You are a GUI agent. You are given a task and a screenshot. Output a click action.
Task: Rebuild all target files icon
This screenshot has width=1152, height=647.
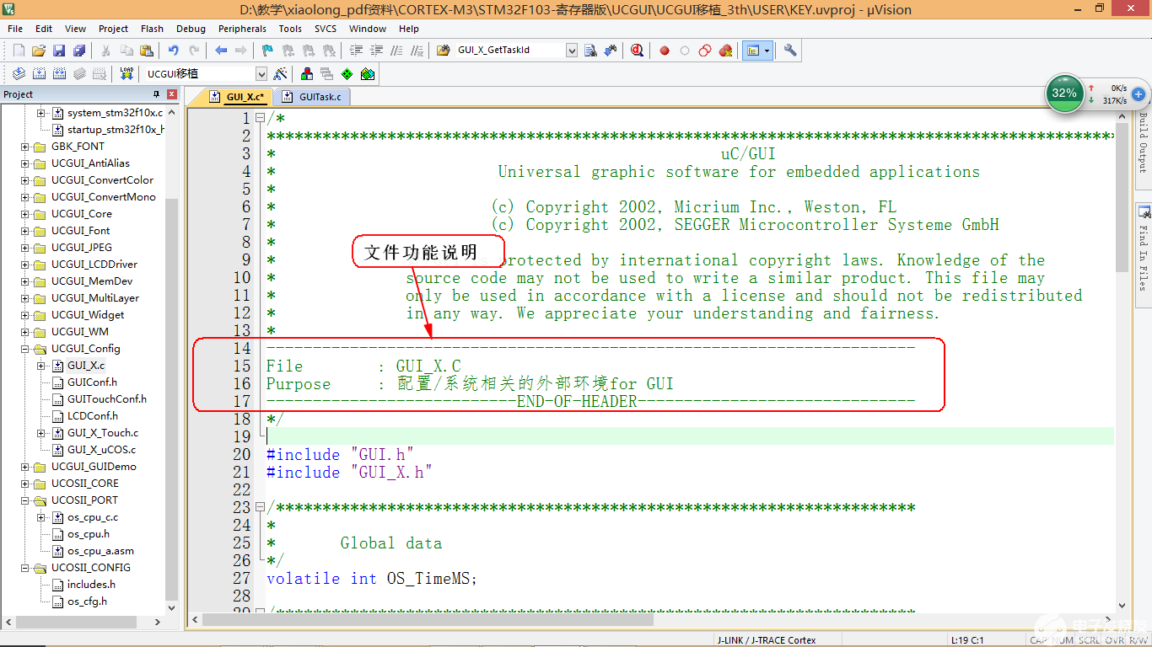[59, 74]
